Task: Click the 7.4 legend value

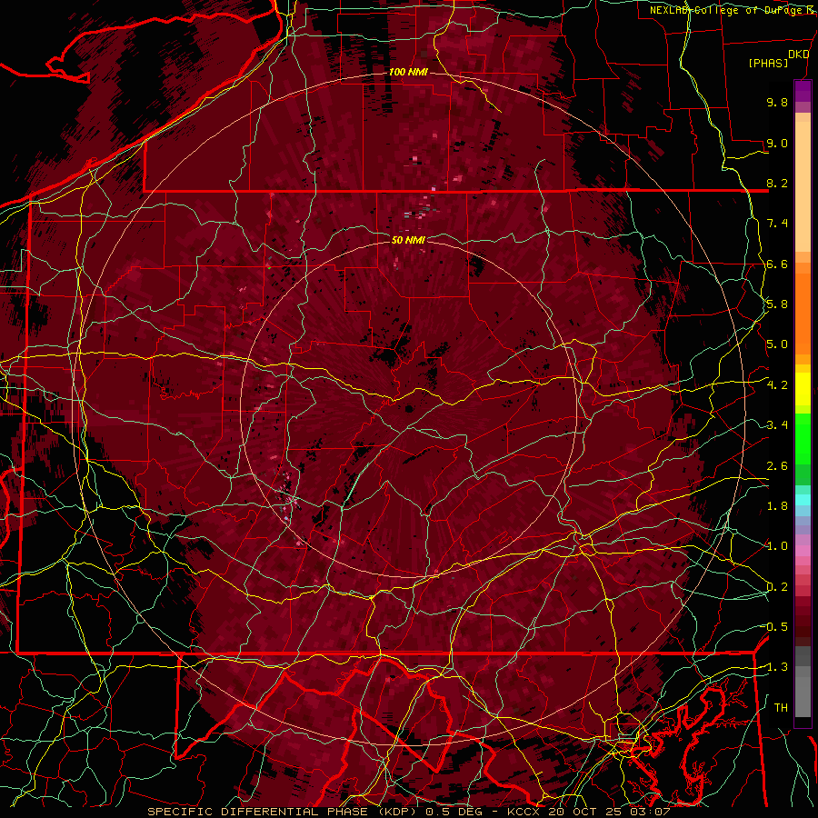Action: pyautogui.click(x=777, y=224)
